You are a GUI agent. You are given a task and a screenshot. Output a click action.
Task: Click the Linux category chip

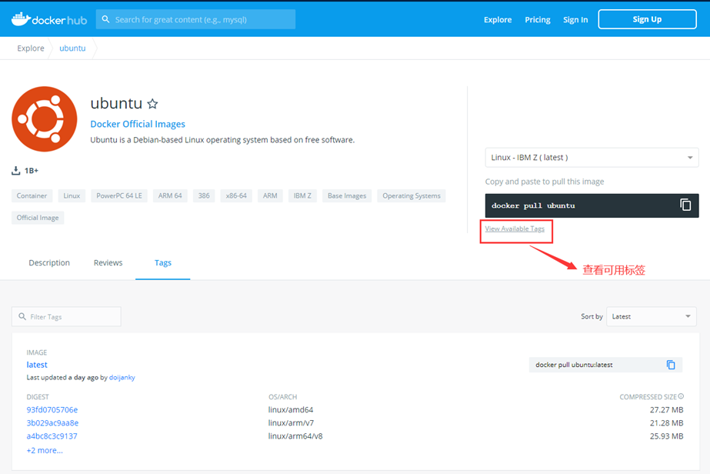pos(72,195)
